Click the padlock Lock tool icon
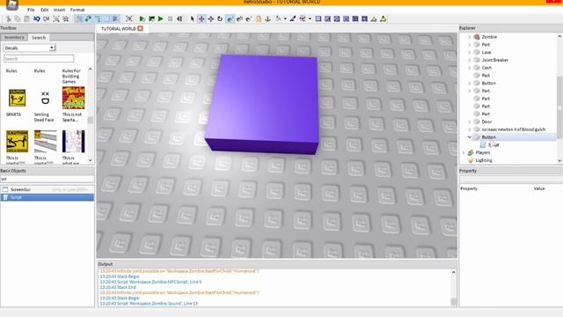 click(x=259, y=18)
